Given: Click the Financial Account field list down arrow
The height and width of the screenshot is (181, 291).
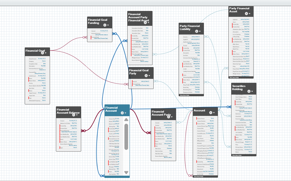Looking at the screenshot, I should tap(126, 173).
